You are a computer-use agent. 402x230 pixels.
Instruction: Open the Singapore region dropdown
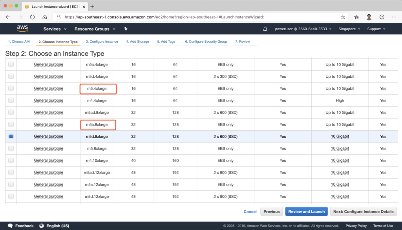click(x=349, y=29)
